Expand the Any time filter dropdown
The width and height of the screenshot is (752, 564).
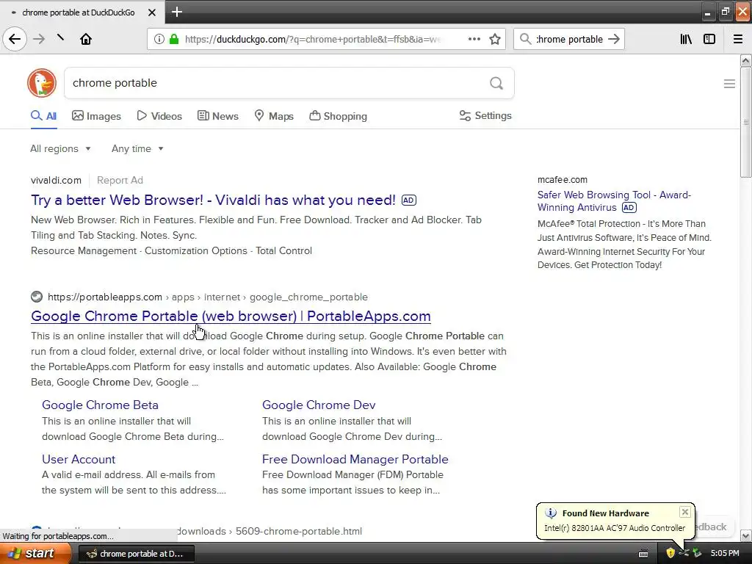pyautogui.click(x=137, y=148)
